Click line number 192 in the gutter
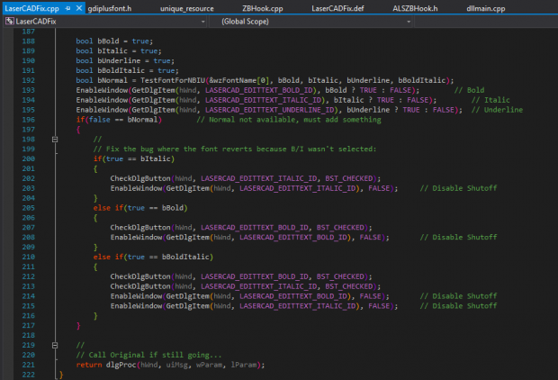The image size is (558, 380). [x=29, y=80]
